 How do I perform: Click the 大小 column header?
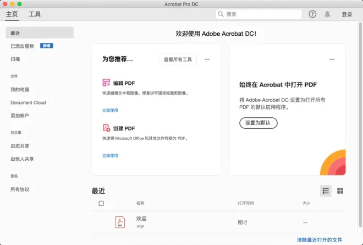click(306, 203)
